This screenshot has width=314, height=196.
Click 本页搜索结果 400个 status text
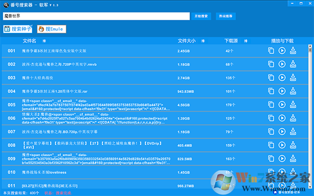point(21,193)
